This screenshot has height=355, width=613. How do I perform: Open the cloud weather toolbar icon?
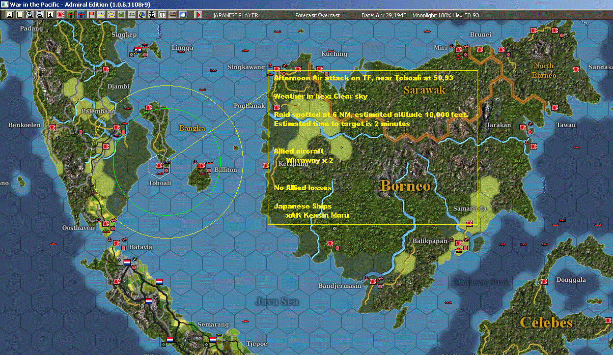coord(183,15)
